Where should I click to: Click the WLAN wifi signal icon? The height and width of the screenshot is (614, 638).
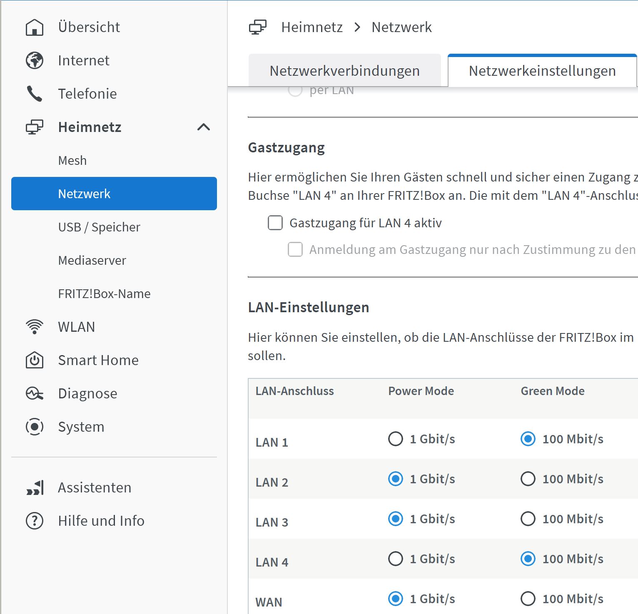35,327
